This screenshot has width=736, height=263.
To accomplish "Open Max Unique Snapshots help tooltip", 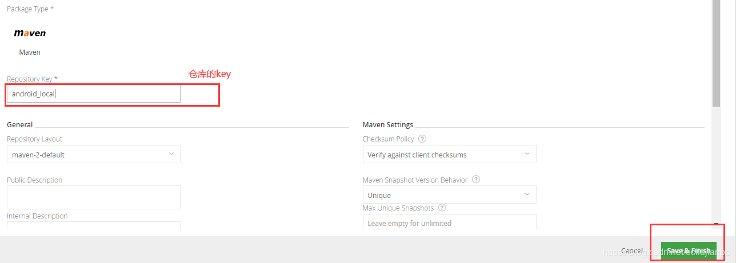I will click(x=442, y=208).
